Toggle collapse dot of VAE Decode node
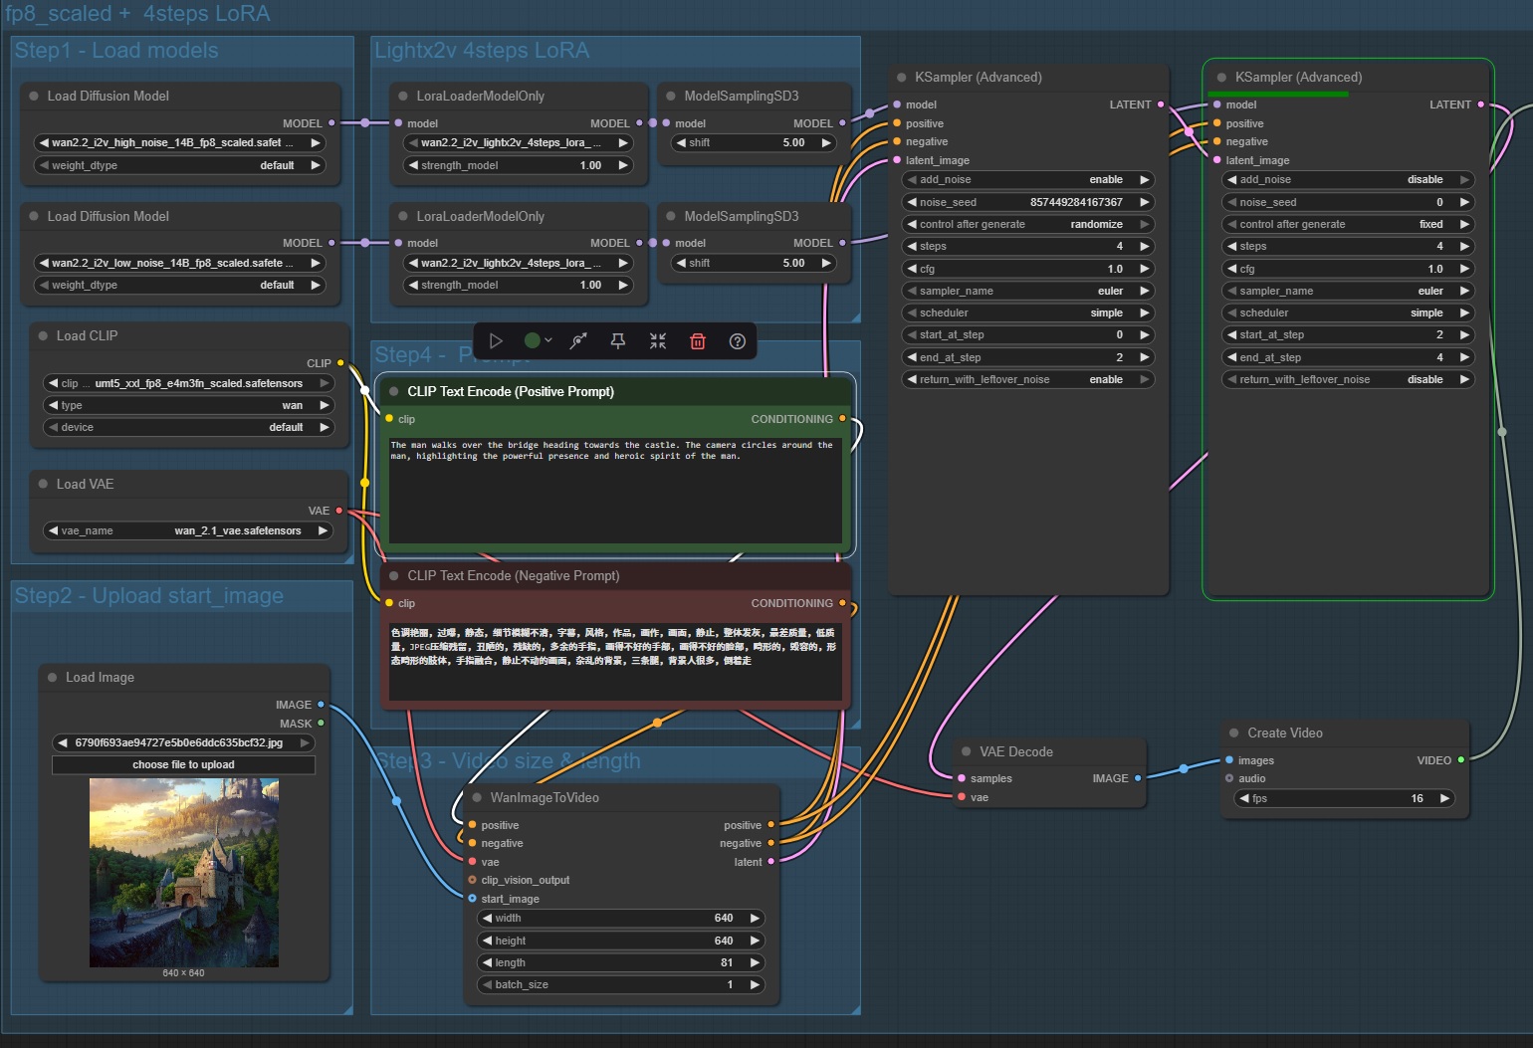 (x=966, y=751)
